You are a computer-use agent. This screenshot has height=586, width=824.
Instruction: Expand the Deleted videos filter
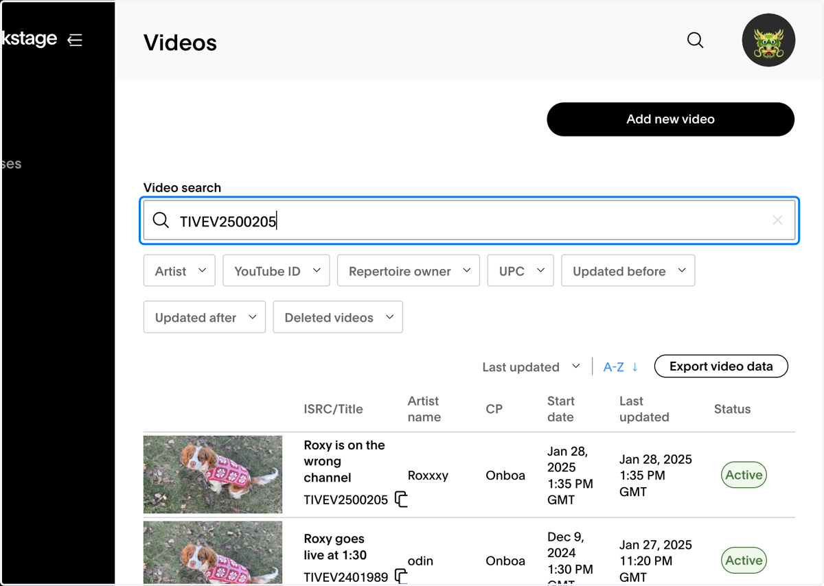pyautogui.click(x=338, y=318)
